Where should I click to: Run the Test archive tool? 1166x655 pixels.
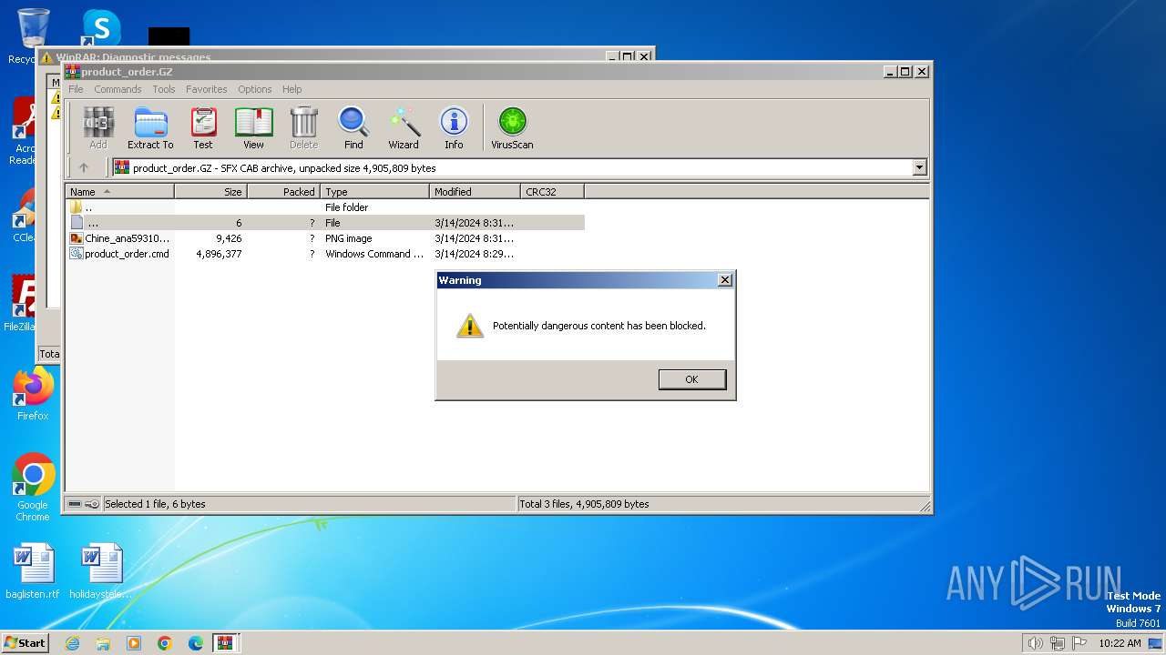coord(203,127)
